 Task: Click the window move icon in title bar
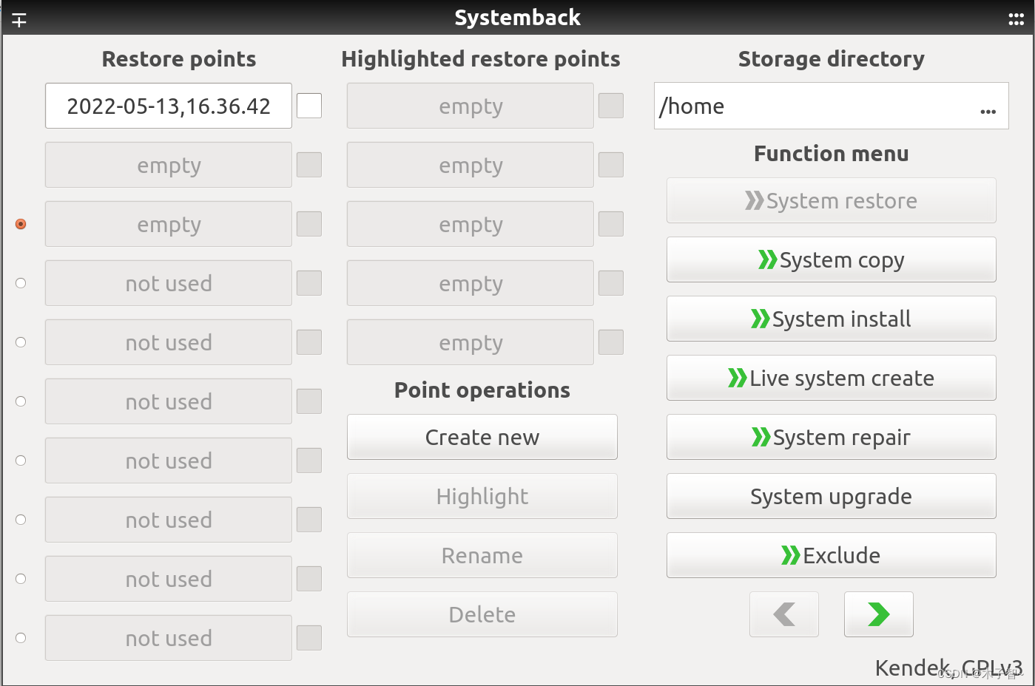pyautogui.click(x=19, y=20)
